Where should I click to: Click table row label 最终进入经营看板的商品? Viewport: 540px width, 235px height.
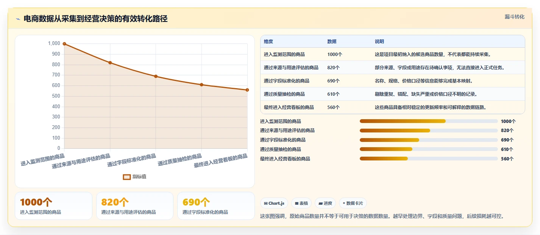289,107
